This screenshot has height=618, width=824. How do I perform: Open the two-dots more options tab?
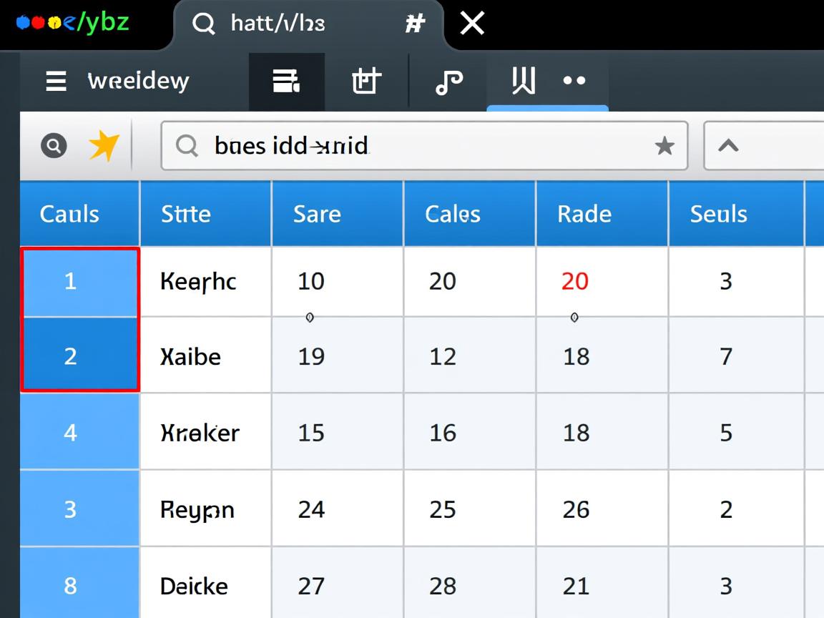574,81
